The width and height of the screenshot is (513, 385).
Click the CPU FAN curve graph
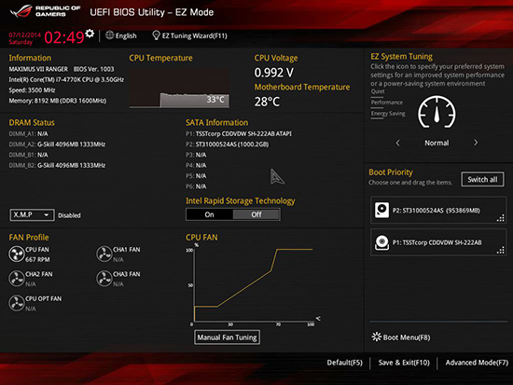(254, 284)
